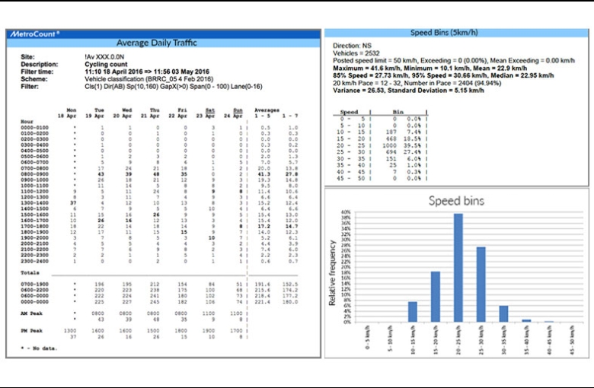Click the 'Sat 23 Apr' column header

click(x=206, y=113)
